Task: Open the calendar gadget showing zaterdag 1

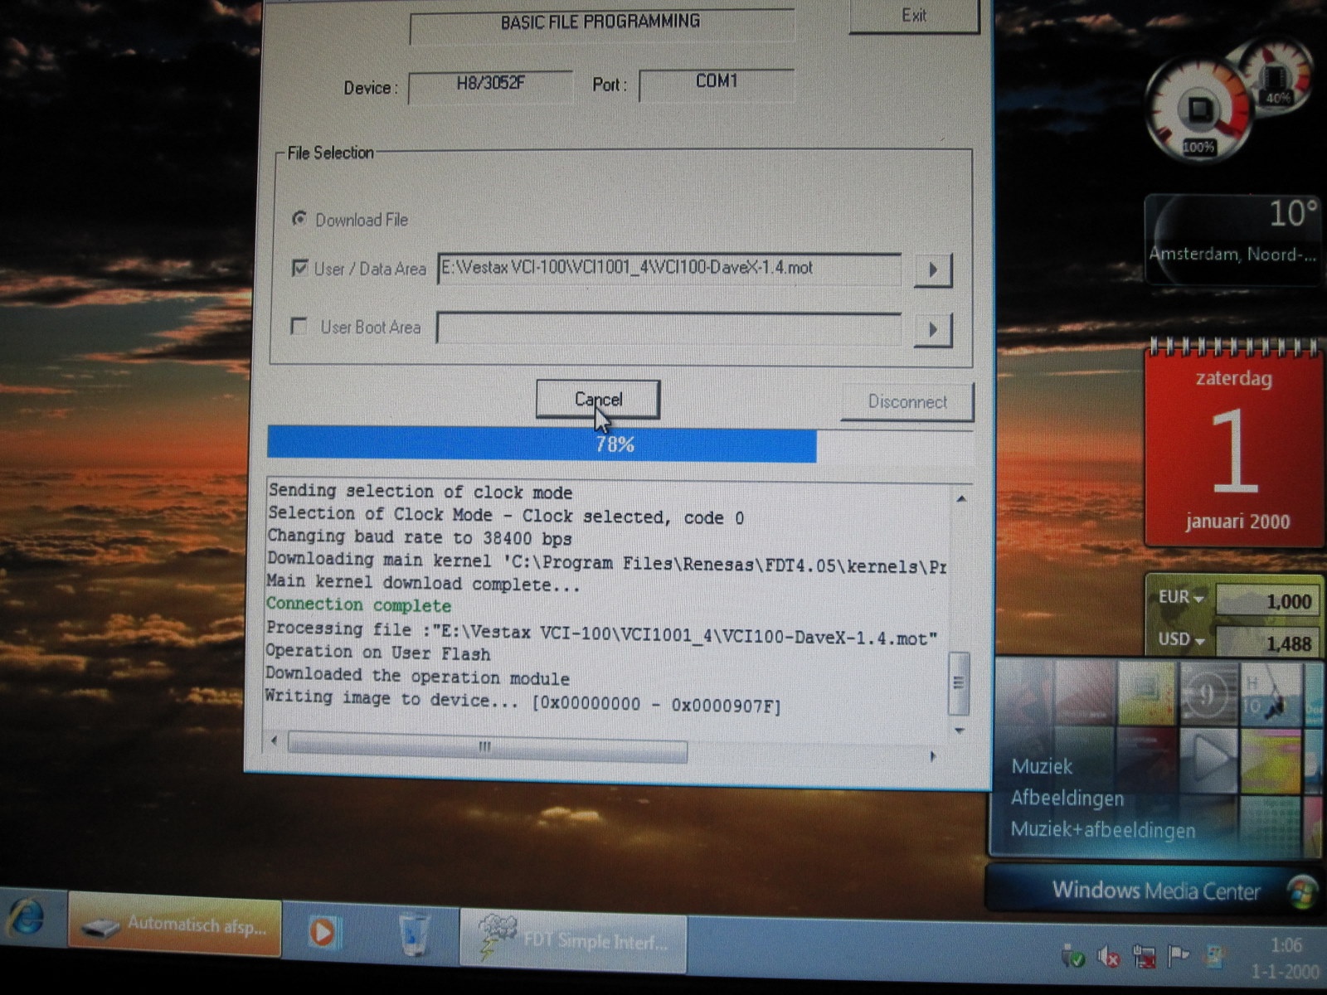Action: tap(1233, 448)
